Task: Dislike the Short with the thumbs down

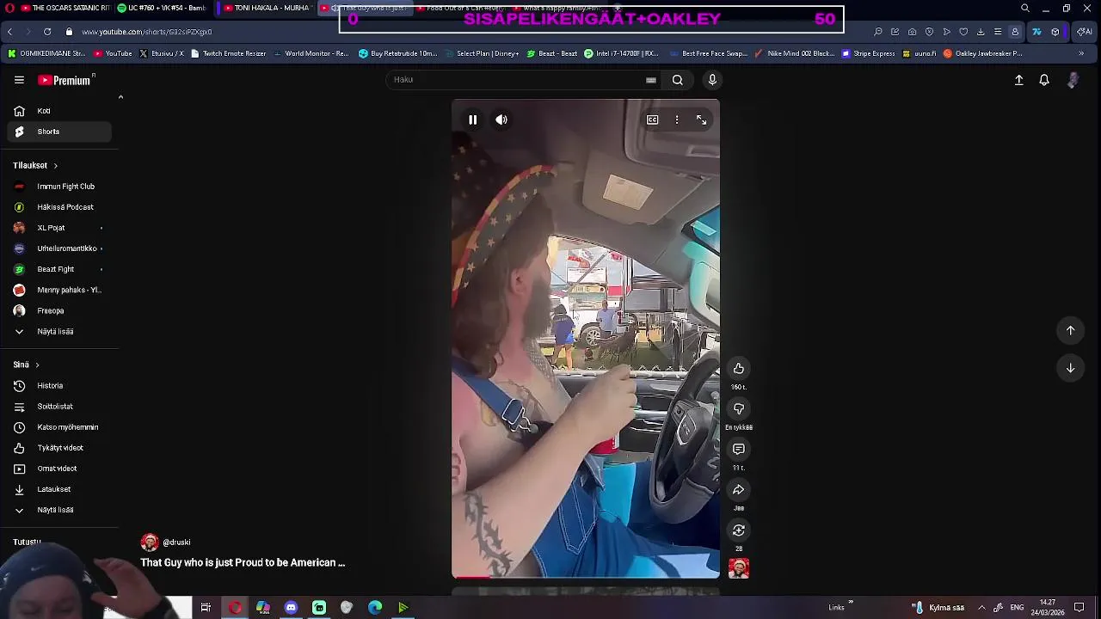Action: [x=738, y=408]
